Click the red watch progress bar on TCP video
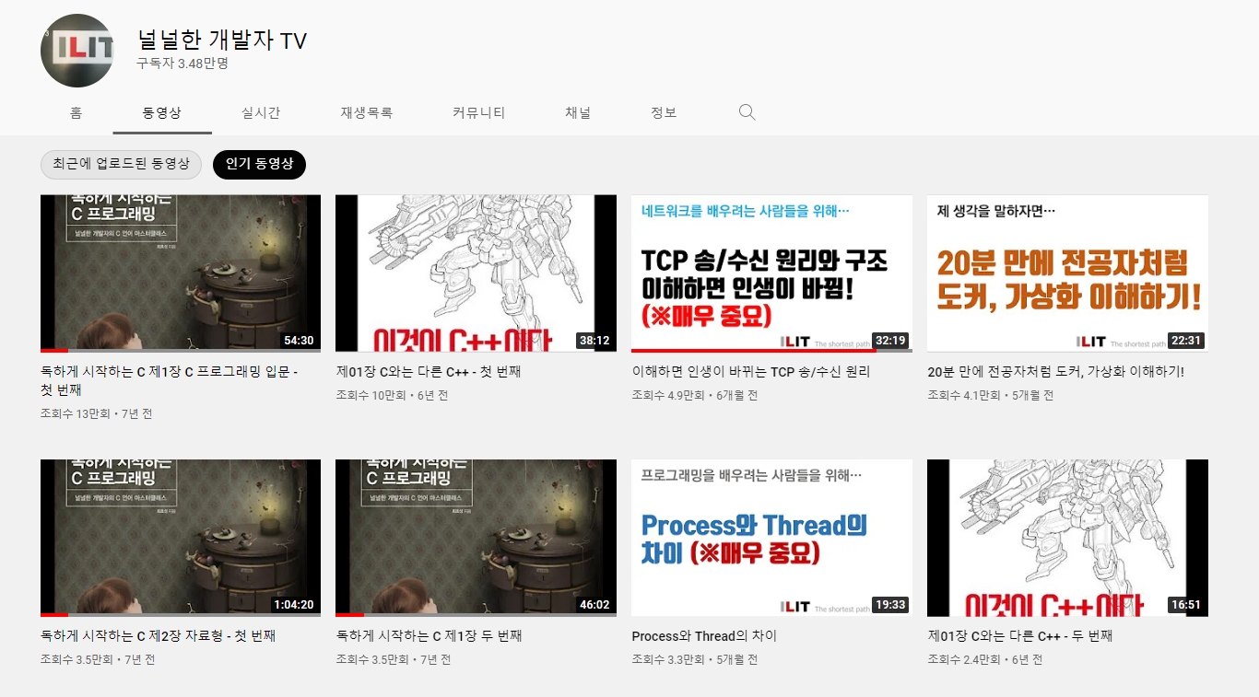This screenshot has height=697, width=1259. pos(754,351)
